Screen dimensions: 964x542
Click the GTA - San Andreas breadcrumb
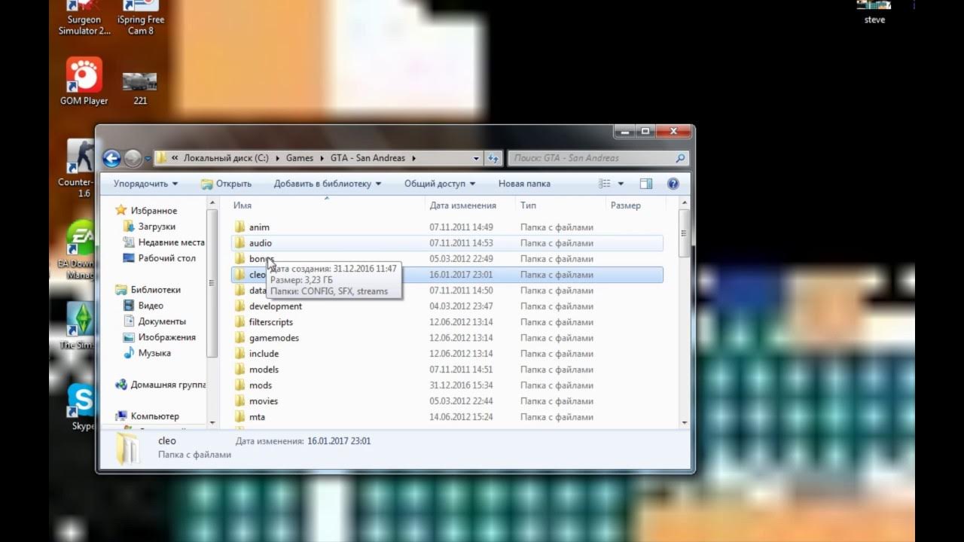[x=368, y=158]
